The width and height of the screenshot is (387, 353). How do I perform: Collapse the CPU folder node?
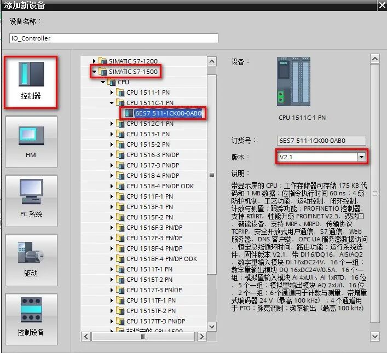(103, 82)
